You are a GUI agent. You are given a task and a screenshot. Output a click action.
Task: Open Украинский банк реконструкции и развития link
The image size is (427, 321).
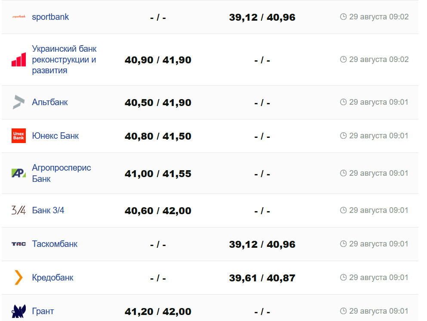64,59
